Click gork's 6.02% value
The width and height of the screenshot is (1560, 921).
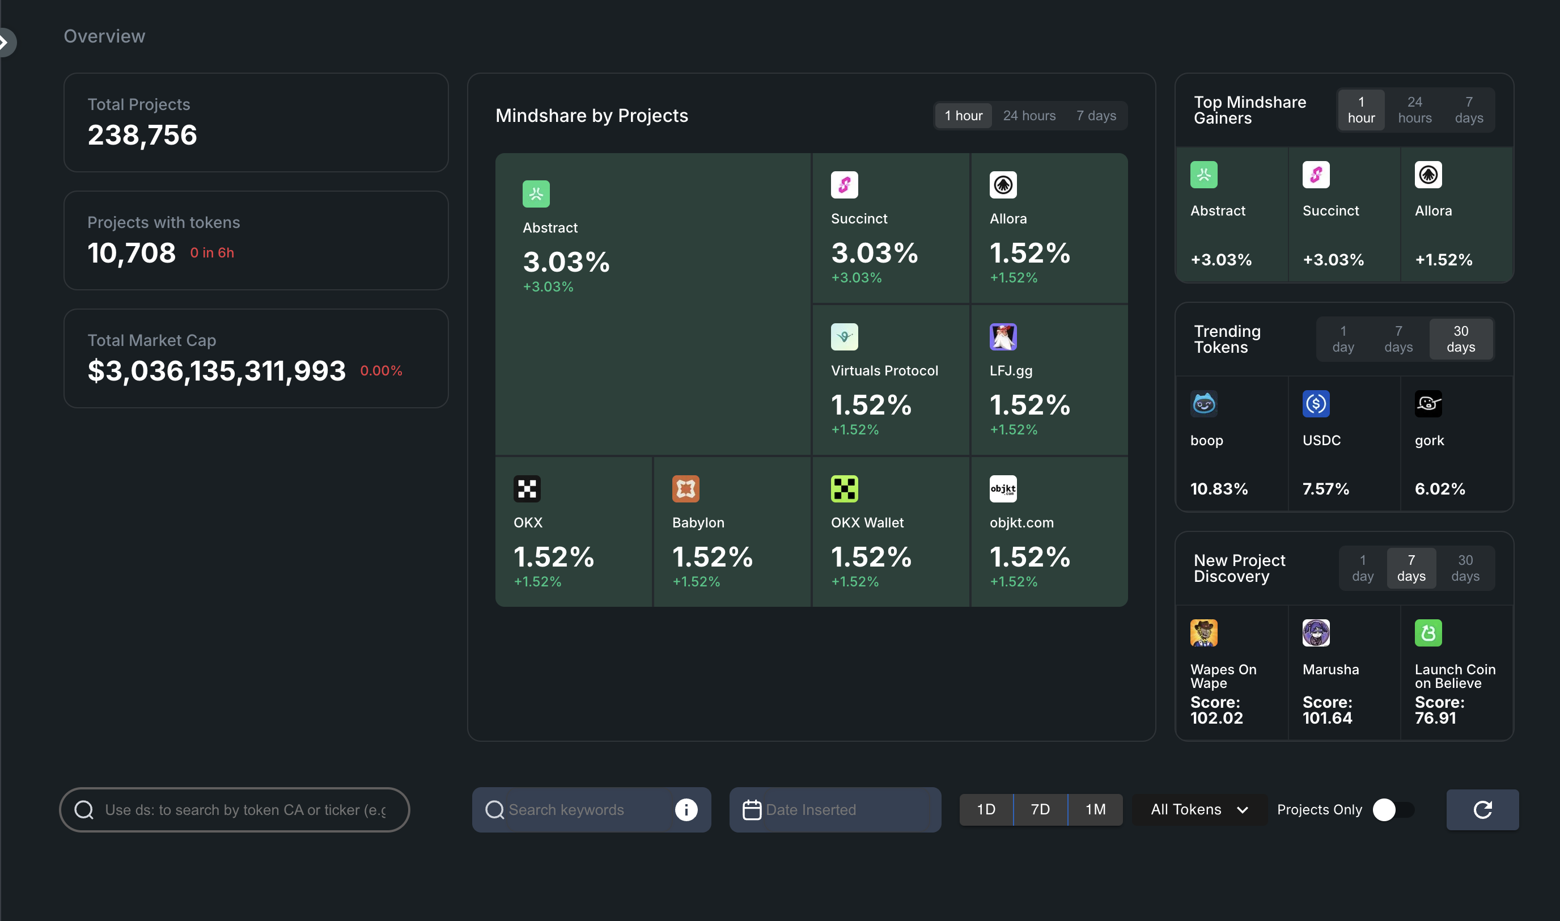click(x=1440, y=488)
